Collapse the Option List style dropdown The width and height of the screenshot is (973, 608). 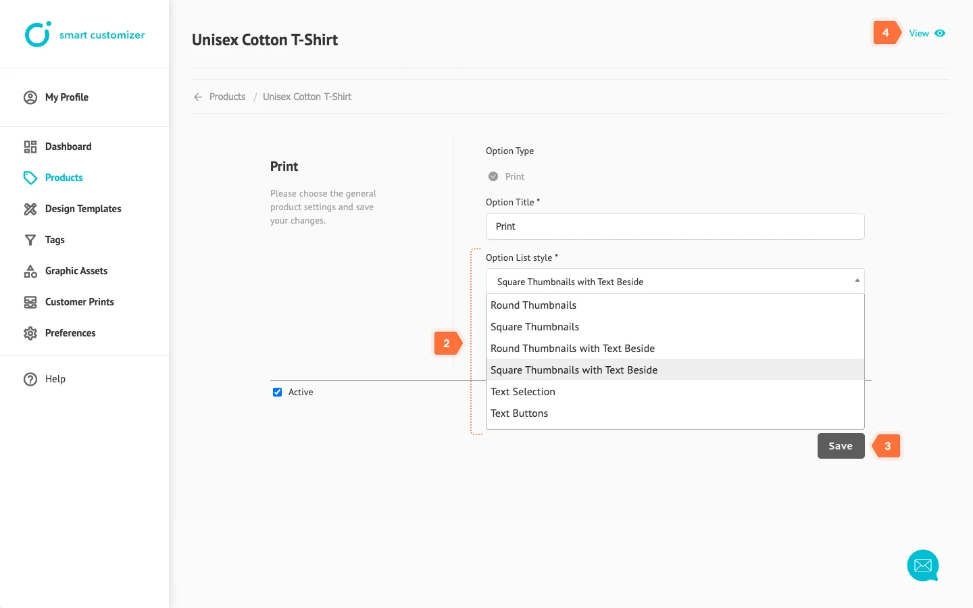[675, 281]
